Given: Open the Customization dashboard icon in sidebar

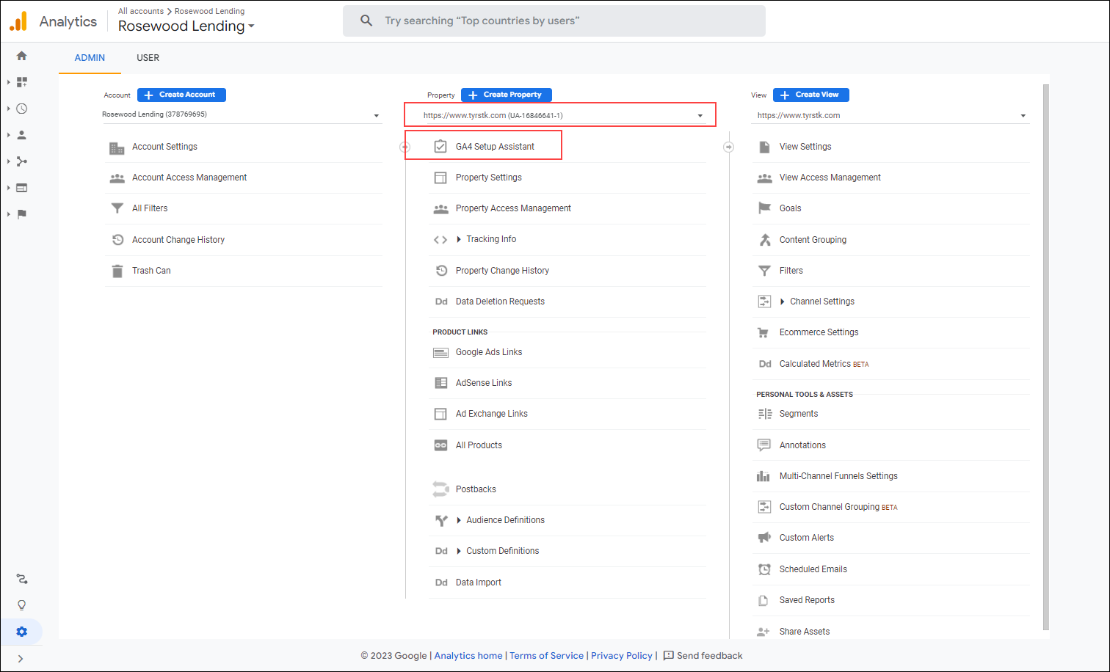Looking at the screenshot, I should pyautogui.click(x=22, y=82).
